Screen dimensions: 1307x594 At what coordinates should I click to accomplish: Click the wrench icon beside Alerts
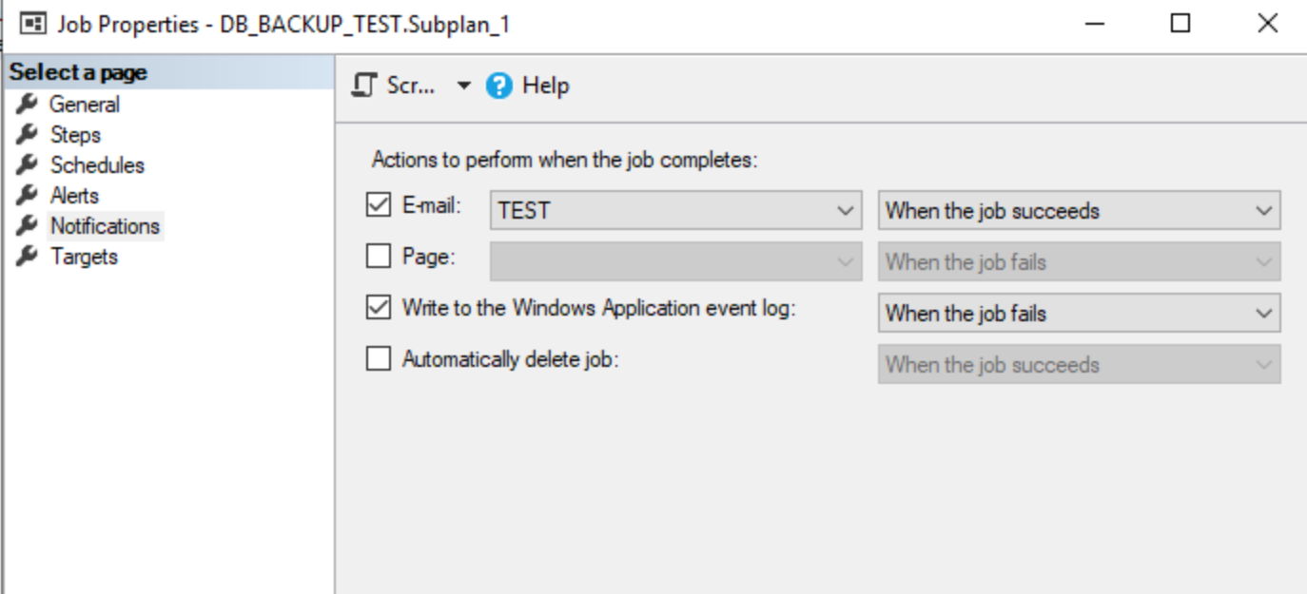coord(28,195)
